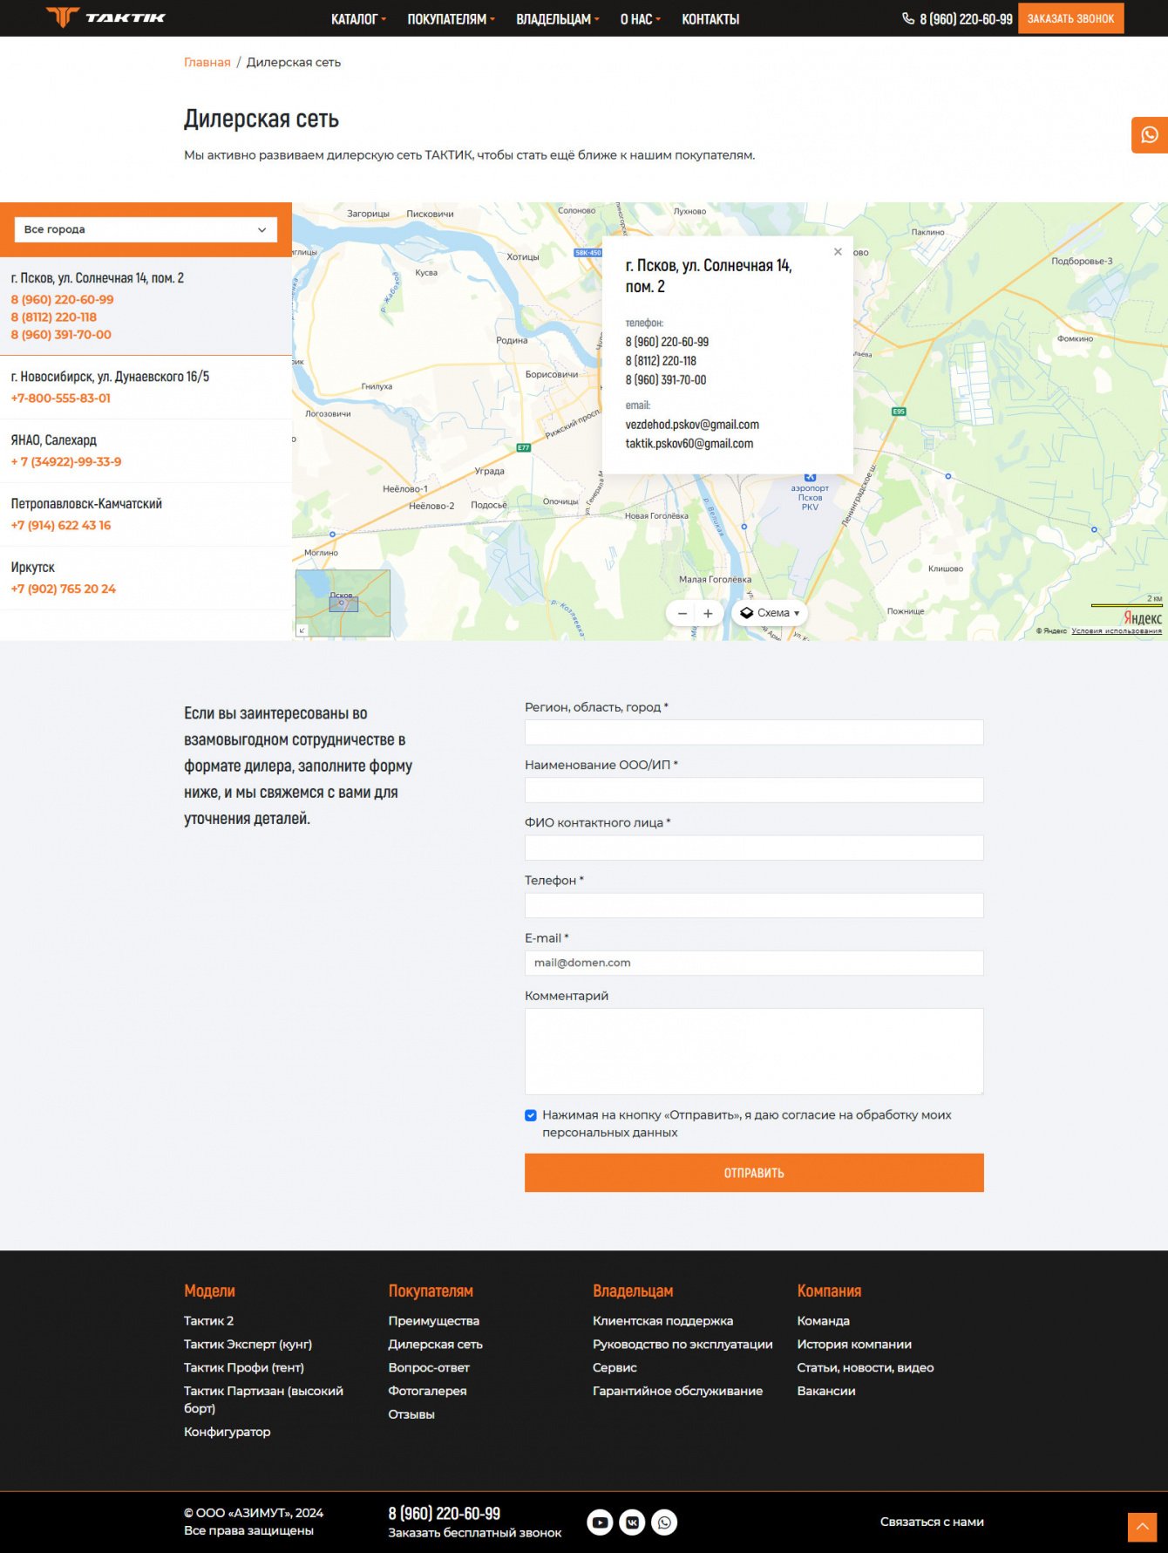This screenshot has height=1553, width=1168.
Task: Click taktik.pskov60@gmail.com in map popup
Action: (x=689, y=444)
